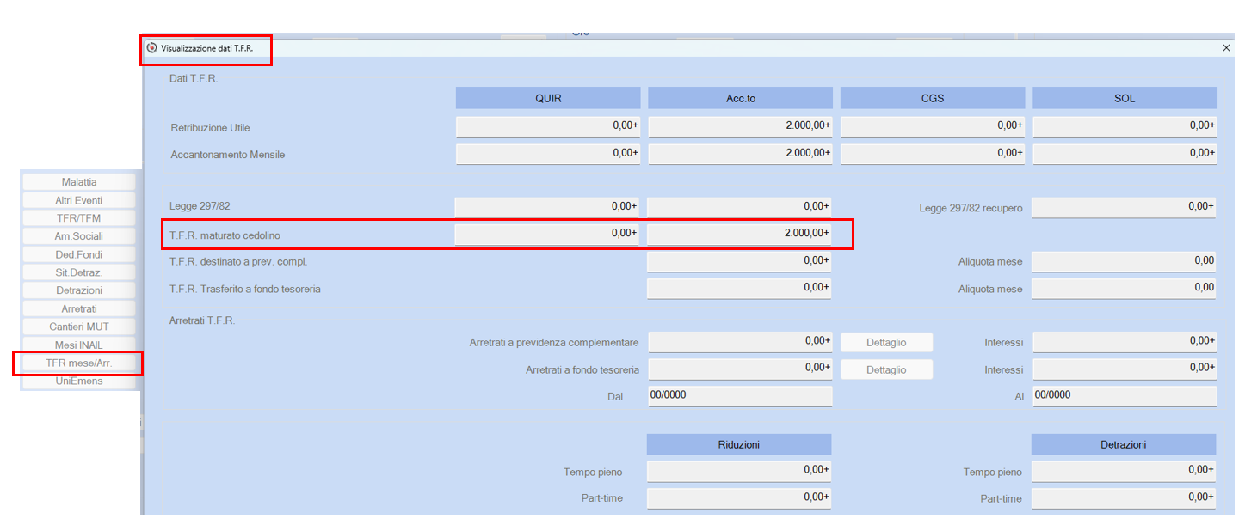
Task: Open the Ded.Fondi section
Action: pyautogui.click(x=79, y=254)
